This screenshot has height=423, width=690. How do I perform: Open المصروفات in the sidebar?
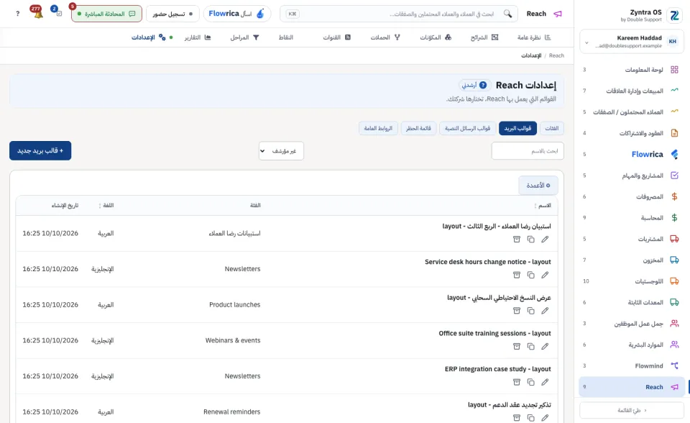(631, 196)
